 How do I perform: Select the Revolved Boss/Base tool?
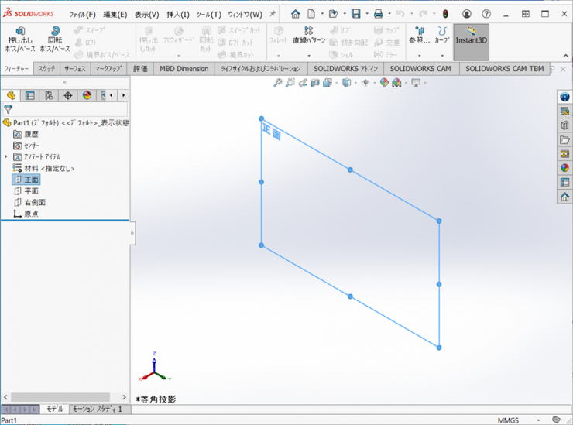[x=55, y=40]
